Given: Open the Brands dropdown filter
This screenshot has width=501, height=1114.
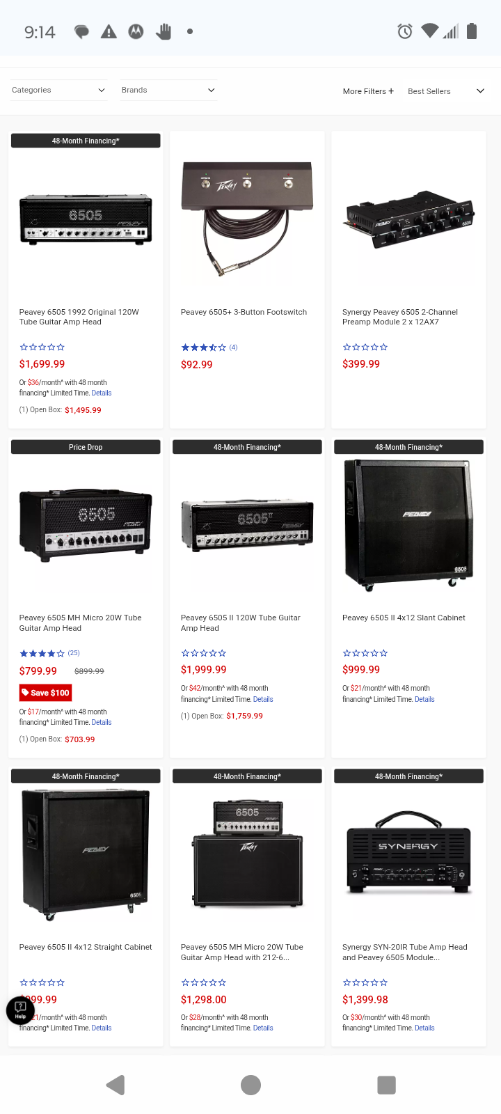Looking at the screenshot, I should (168, 90).
